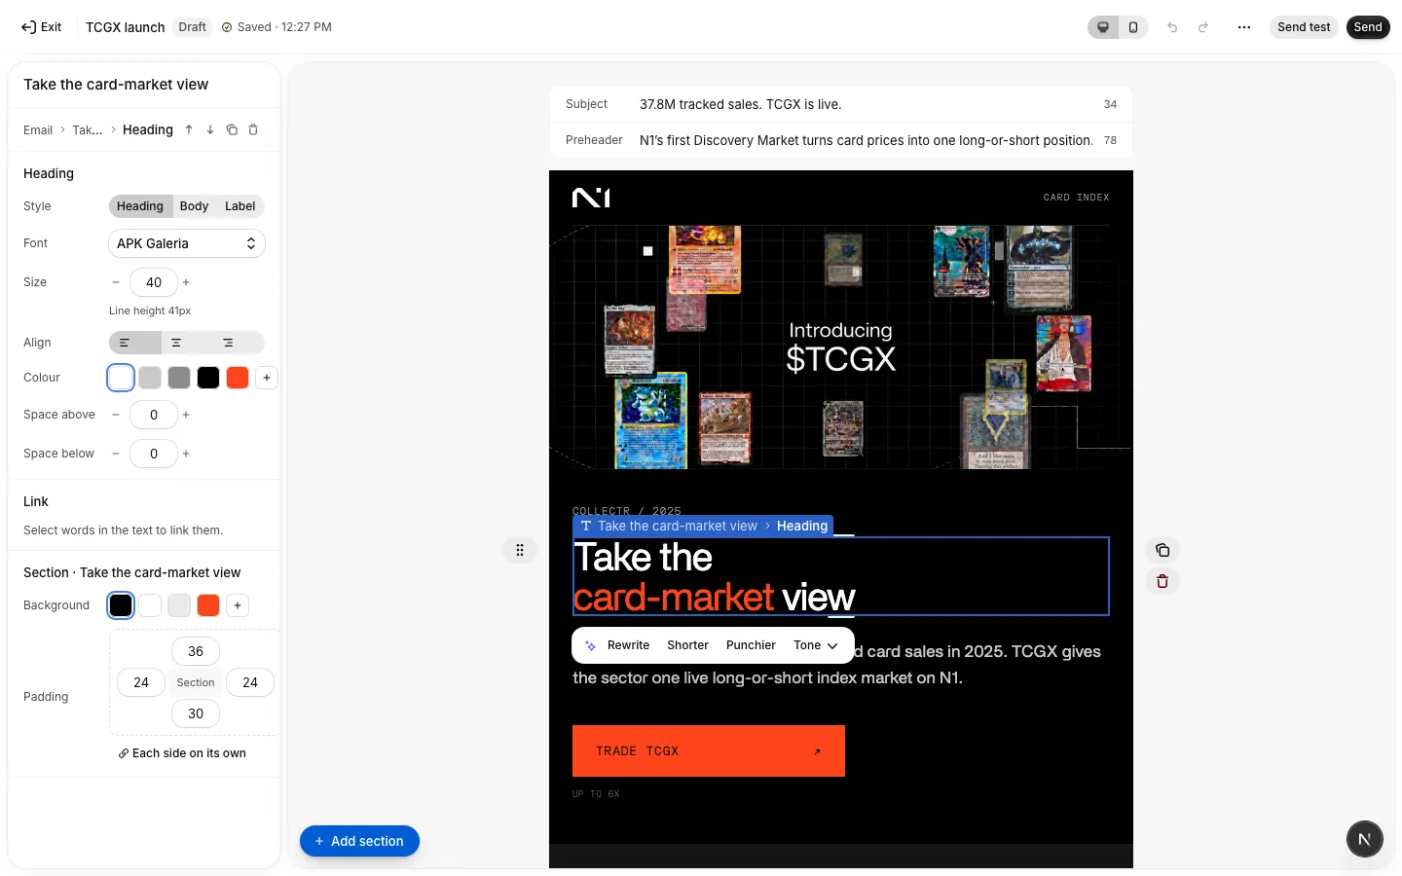1402x876 pixels.
Task: Pick the orange text colour swatch
Action: pyautogui.click(x=238, y=378)
